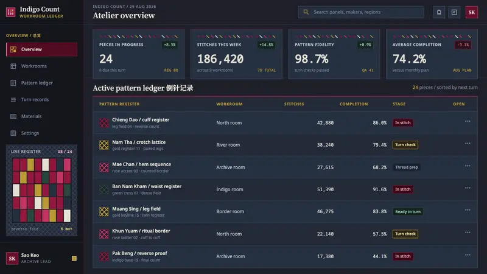Open the Pattern ledger page

pos(41,83)
